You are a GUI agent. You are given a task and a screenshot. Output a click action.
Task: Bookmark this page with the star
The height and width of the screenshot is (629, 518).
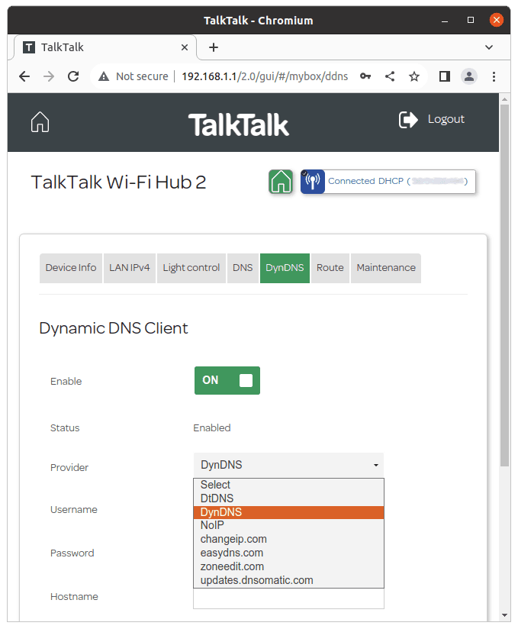tap(414, 76)
